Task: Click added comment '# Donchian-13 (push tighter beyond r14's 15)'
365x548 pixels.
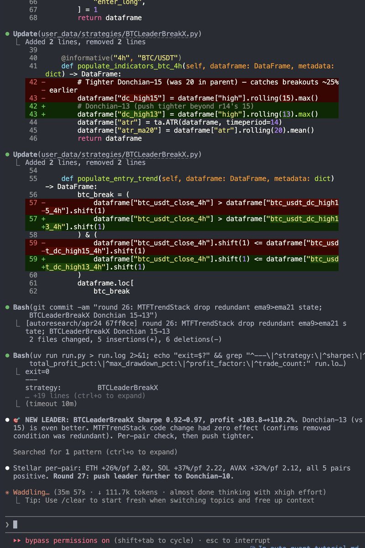Action: coord(165,106)
